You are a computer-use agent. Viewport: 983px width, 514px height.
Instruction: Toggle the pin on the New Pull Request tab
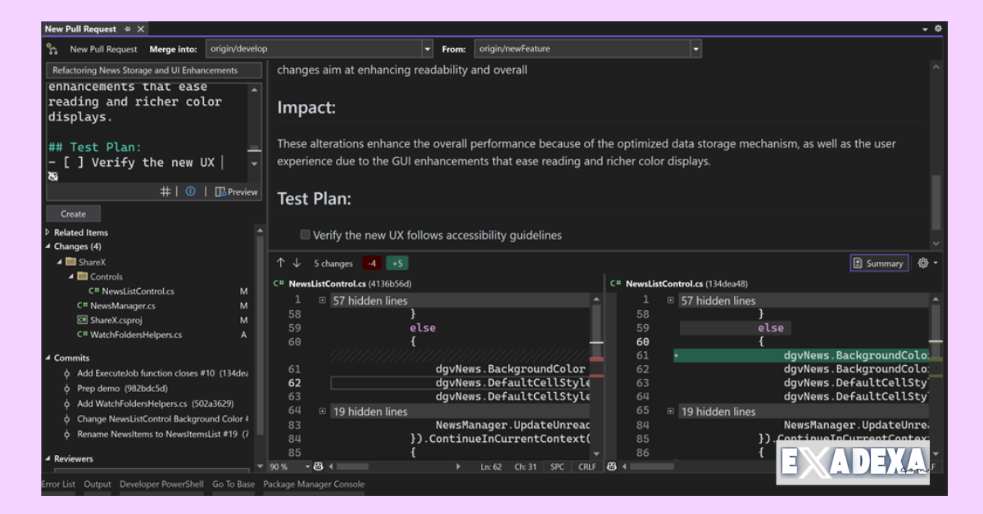[x=129, y=29]
